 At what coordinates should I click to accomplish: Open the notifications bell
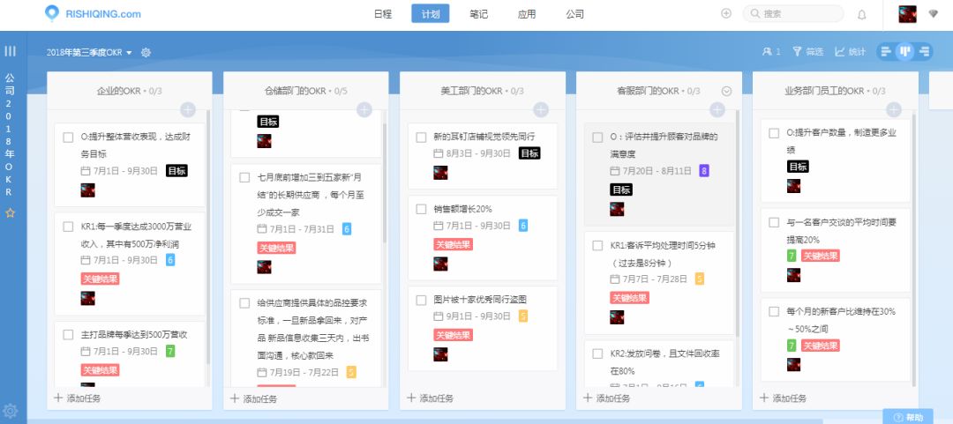click(x=861, y=14)
